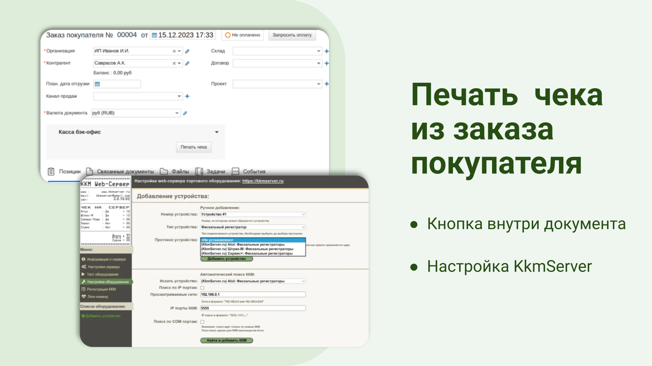Open the Искать устройство dropdown
Image resolution: width=652 pixels, height=366 pixels.
(x=253, y=281)
